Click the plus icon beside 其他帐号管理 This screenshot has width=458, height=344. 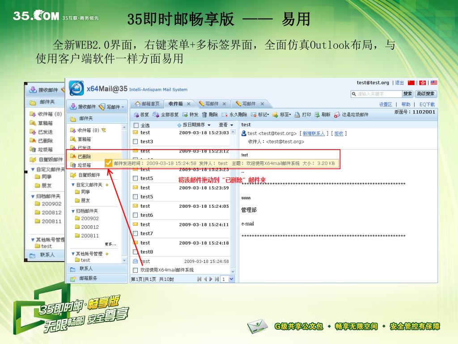pyautogui.click(x=107, y=254)
